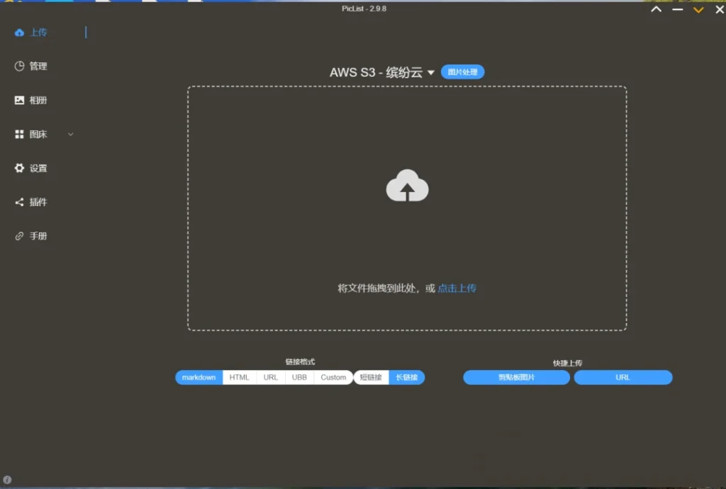Click the cloud upload icon in sidebar
The image size is (726, 489).
click(x=19, y=33)
